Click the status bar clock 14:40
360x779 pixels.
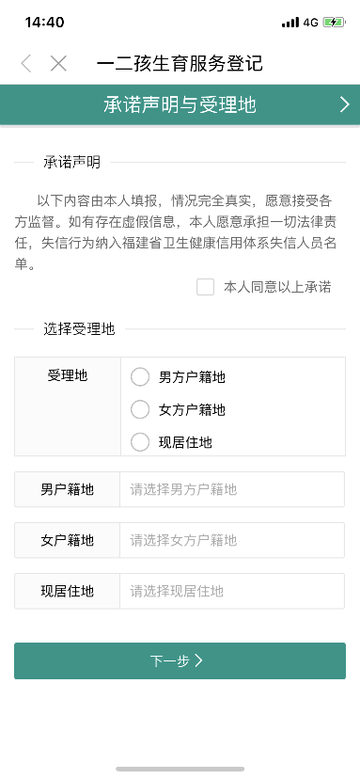(x=44, y=23)
